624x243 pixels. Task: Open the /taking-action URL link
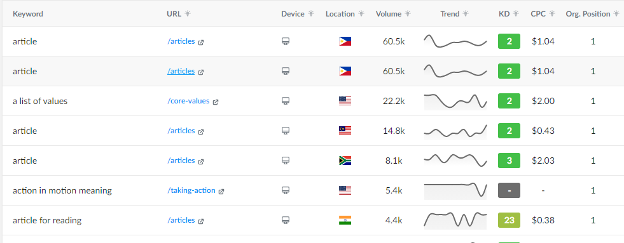[191, 190]
